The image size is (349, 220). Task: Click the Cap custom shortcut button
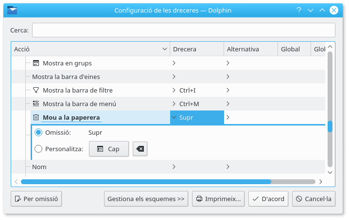click(x=109, y=149)
